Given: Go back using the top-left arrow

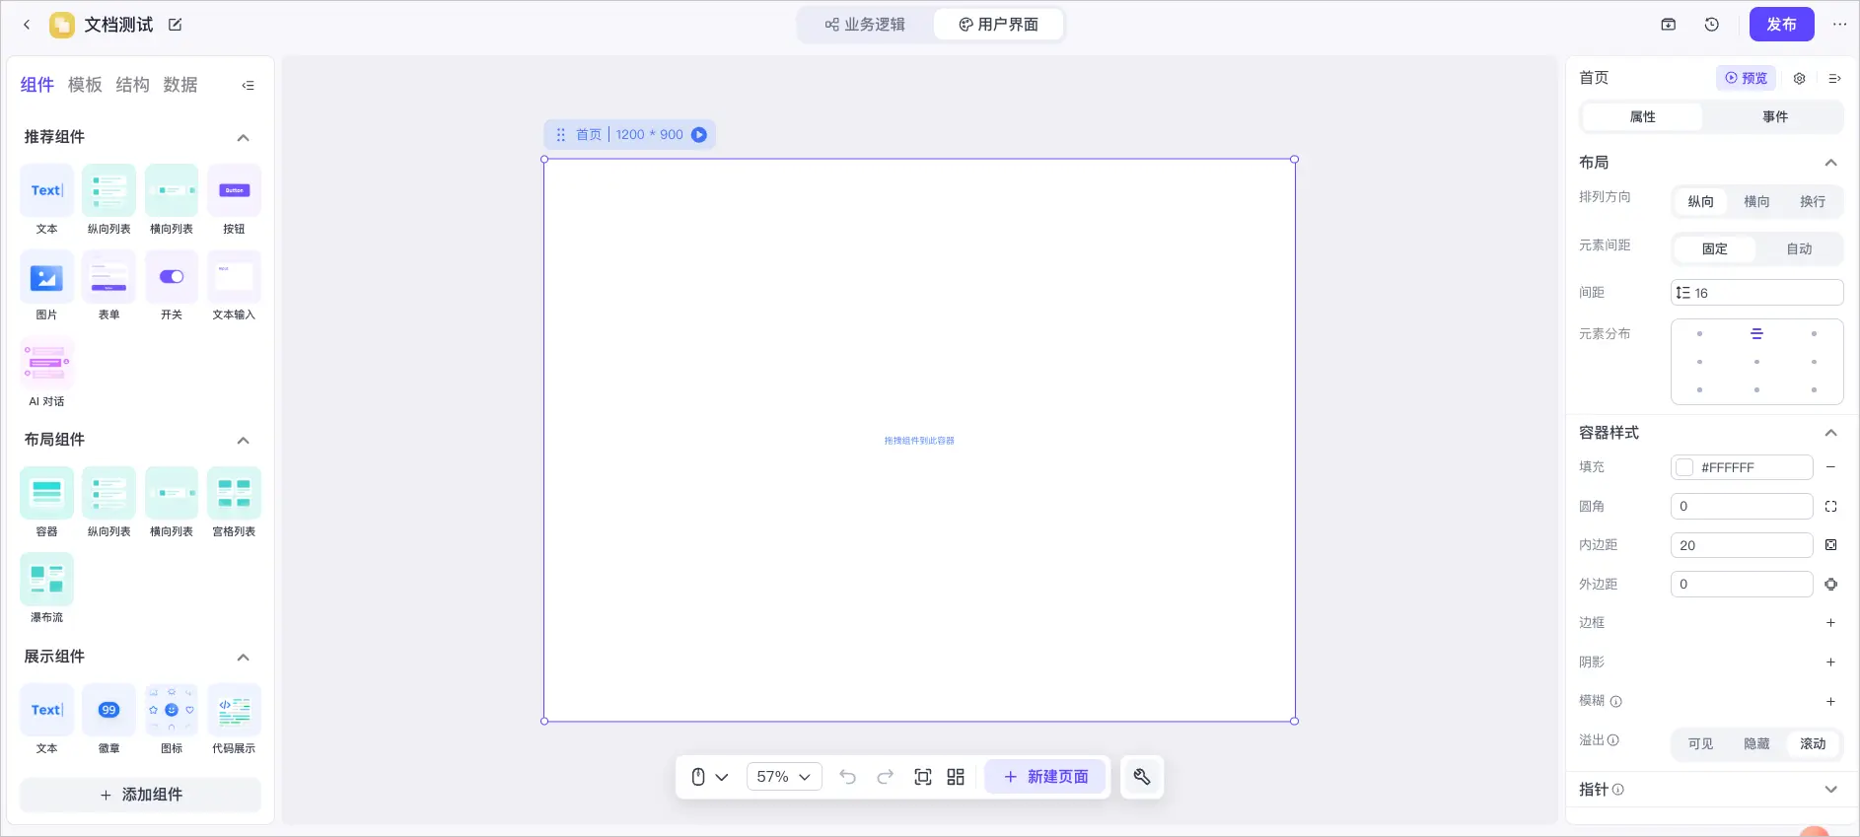Looking at the screenshot, I should tap(27, 25).
